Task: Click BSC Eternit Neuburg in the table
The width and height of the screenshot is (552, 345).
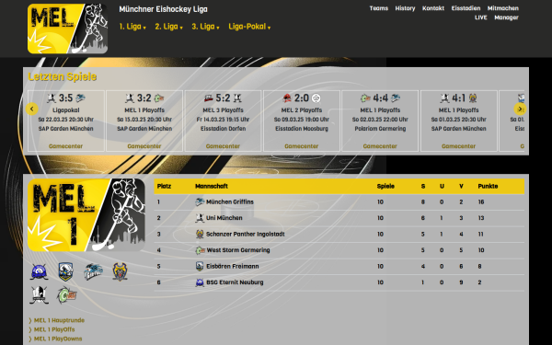Action: pyautogui.click(x=235, y=282)
